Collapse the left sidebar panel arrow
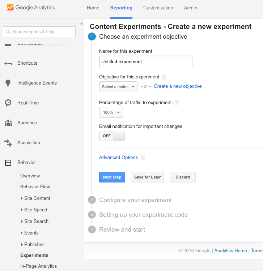The image size is (263, 271). click(81, 24)
